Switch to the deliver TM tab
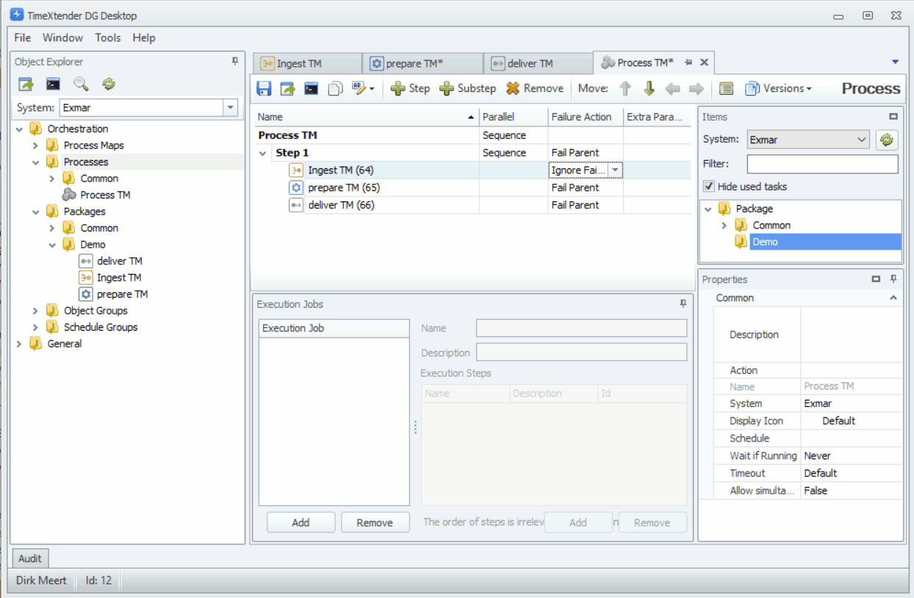 click(x=532, y=63)
